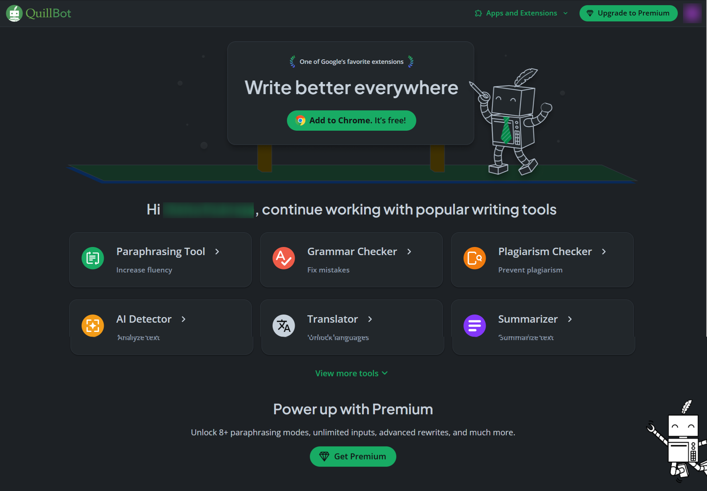Launch the AI Detector icon

pos(93,326)
